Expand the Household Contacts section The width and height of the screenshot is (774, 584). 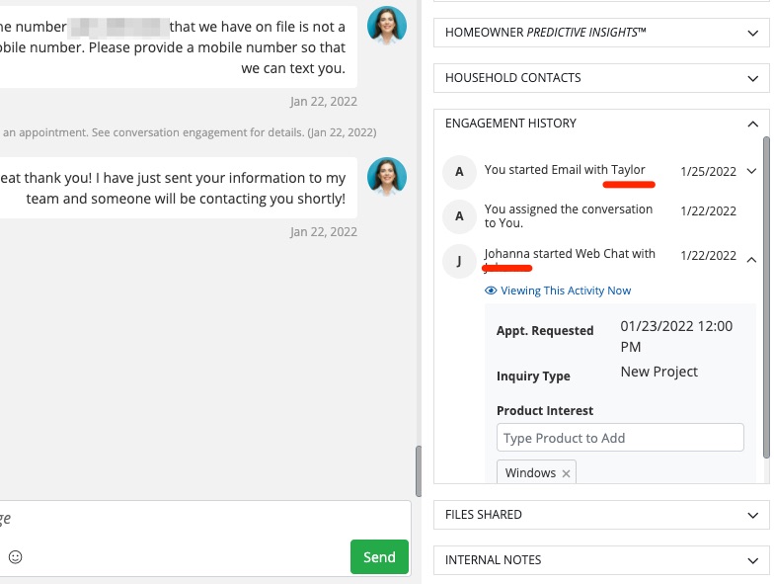pyautogui.click(x=752, y=78)
